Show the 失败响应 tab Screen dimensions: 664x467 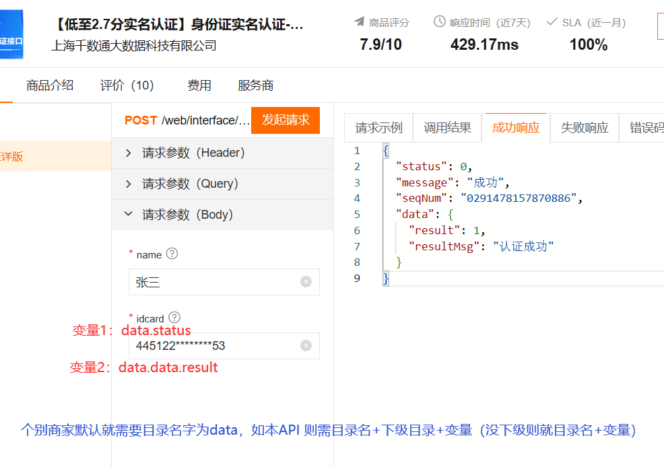coord(584,128)
